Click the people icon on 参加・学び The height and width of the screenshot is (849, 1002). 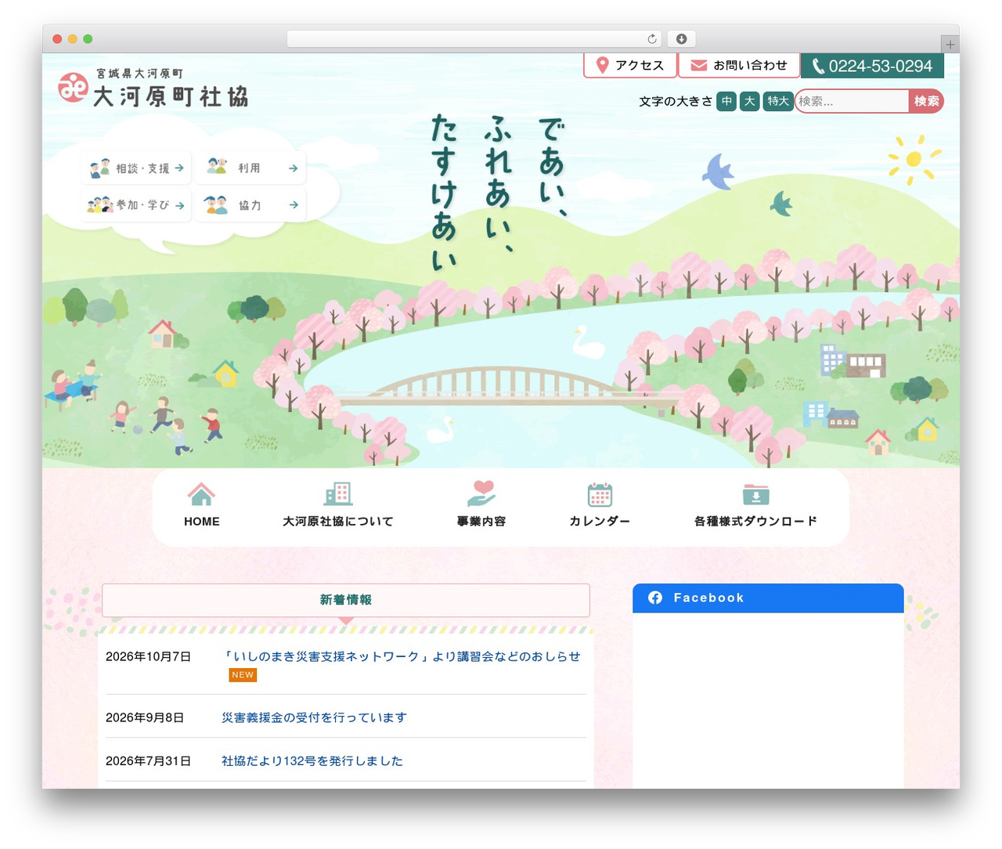[100, 205]
